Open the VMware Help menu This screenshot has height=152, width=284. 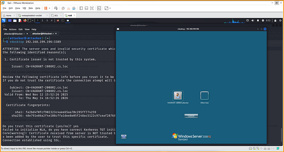(38, 8)
